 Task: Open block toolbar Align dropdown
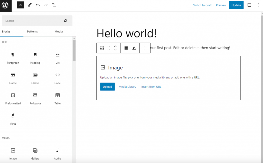[x=126, y=48]
